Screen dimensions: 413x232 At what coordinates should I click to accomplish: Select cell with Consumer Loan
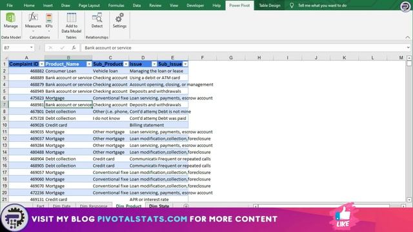point(68,71)
